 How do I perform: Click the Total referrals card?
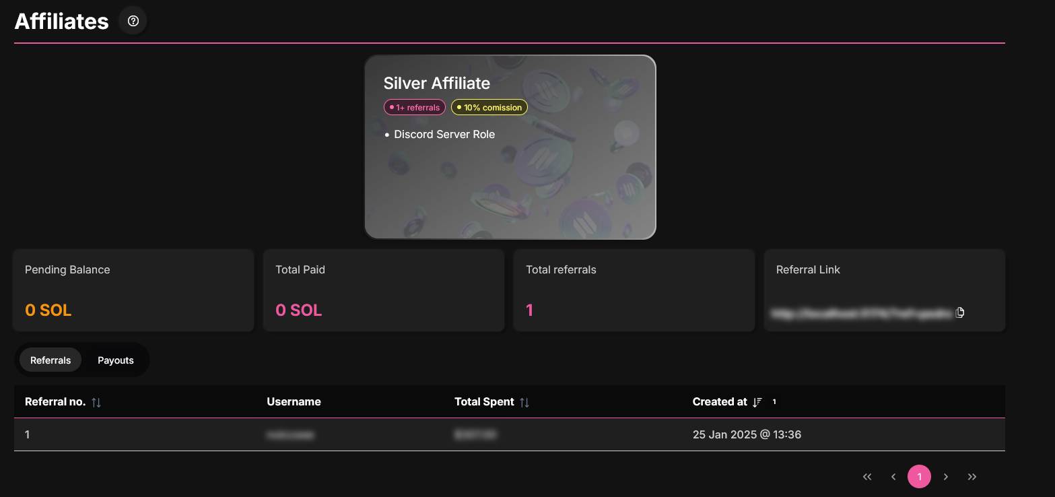pos(634,290)
